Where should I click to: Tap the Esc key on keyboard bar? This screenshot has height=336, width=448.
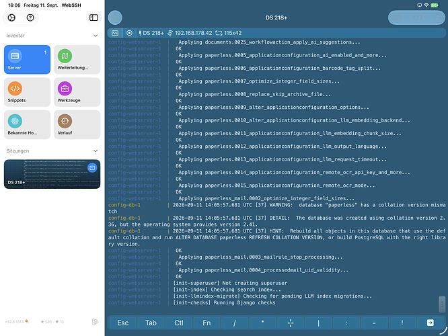123,323
